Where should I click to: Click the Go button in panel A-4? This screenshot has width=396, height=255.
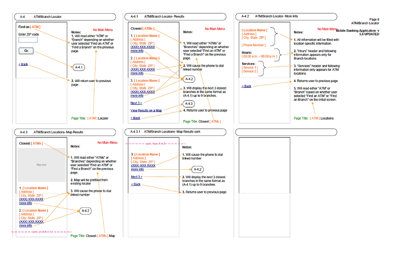point(26,50)
